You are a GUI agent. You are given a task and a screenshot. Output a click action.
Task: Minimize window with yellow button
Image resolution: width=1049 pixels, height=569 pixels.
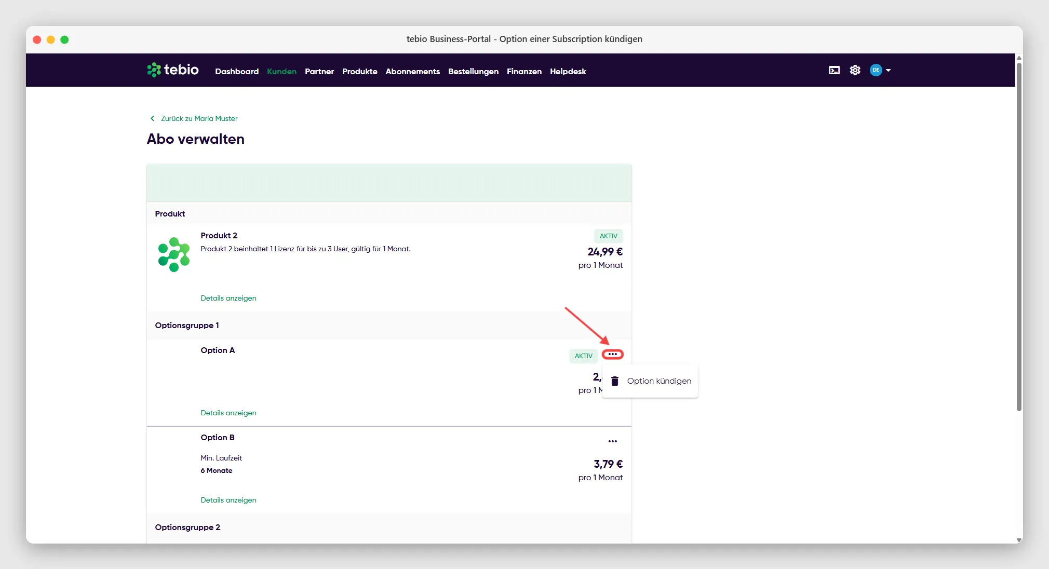point(51,39)
